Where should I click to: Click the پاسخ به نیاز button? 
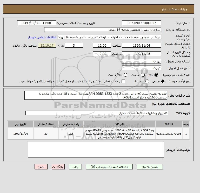coord(150,167)
